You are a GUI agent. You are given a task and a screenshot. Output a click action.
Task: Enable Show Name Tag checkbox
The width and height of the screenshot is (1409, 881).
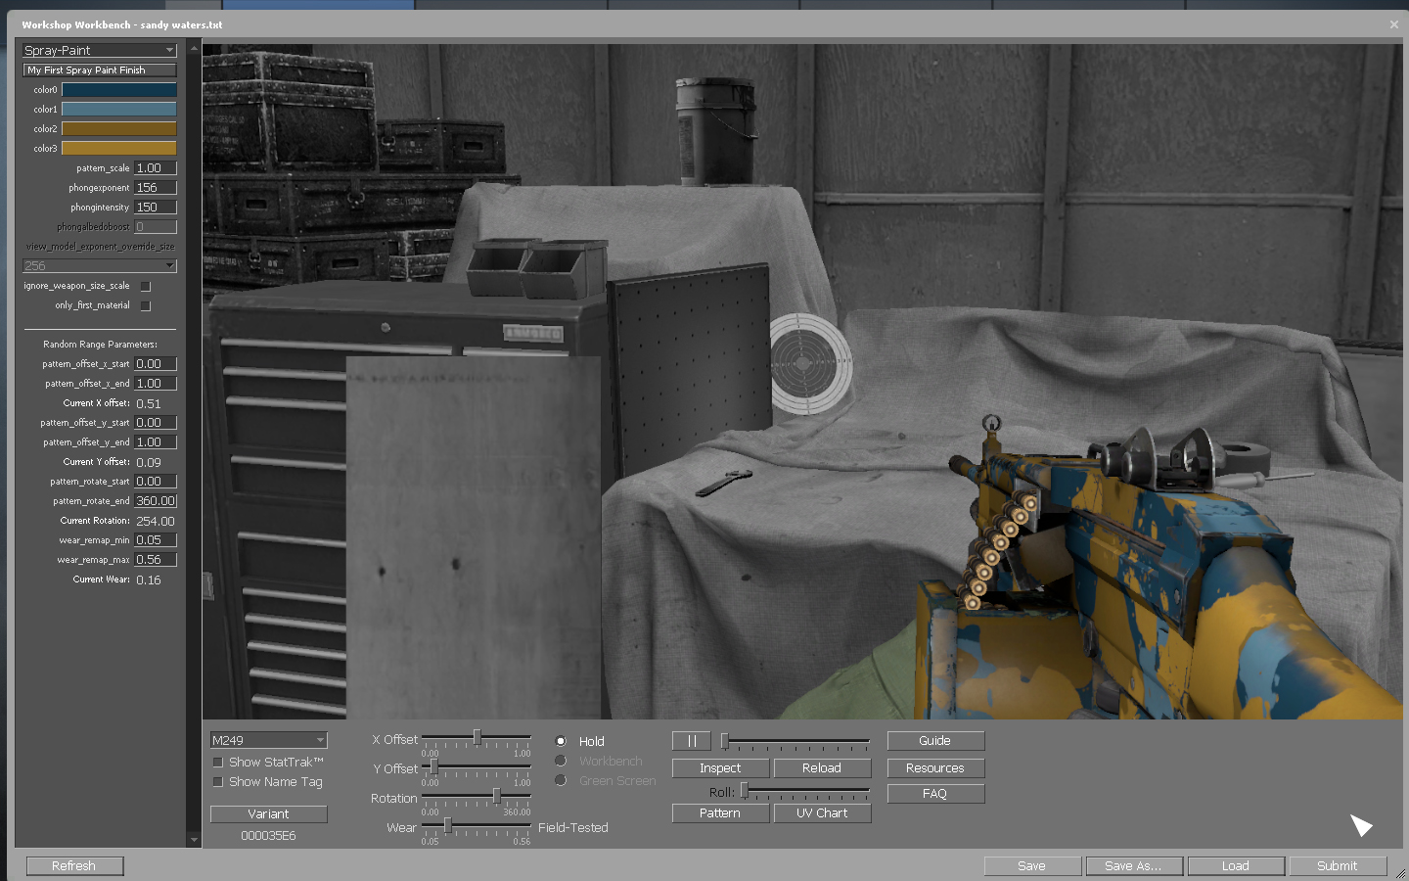218,781
